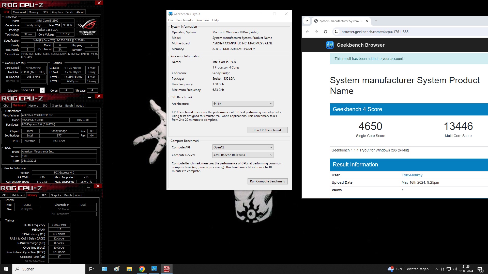Screen dimensions: 488x274
Task: Open Bench tab in top CPU-Z window
Action: (69, 12)
